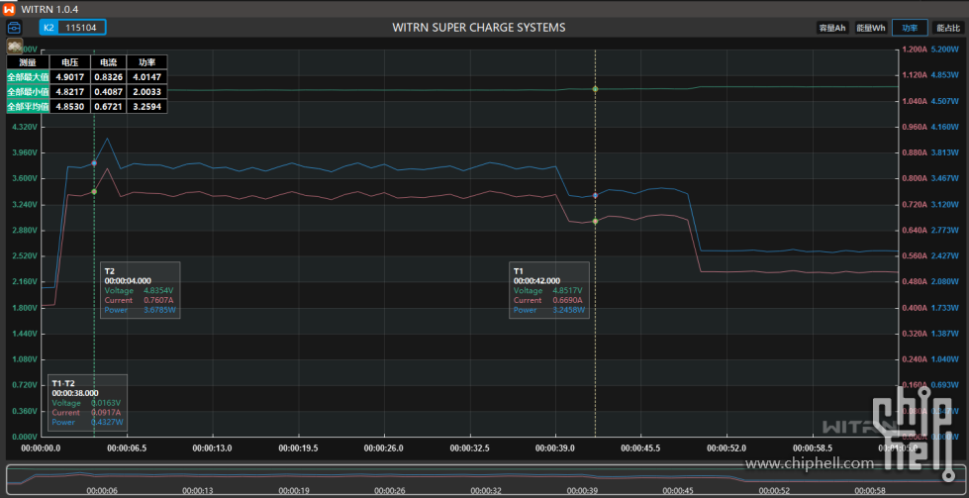This screenshot has height=498, width=969.
Task: Click the T1 cursor marker on the green voltage line
Action: [595, 89]
